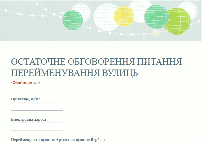Click the *Обов'язкове поле notice
The width and height of the screenshot is (202, 143).
[x=25, y=83]
